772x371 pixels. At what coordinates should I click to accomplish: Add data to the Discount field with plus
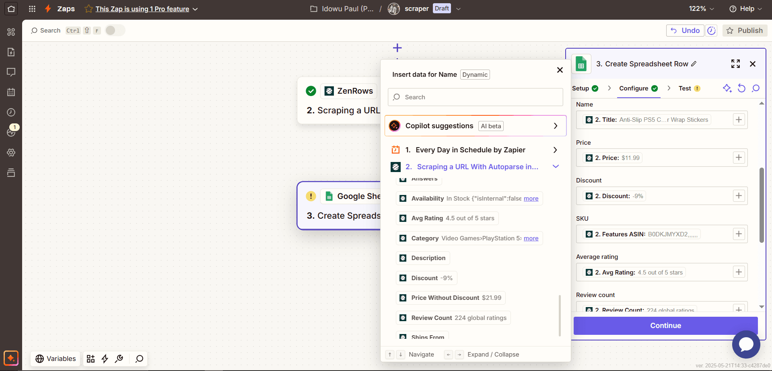739,196
